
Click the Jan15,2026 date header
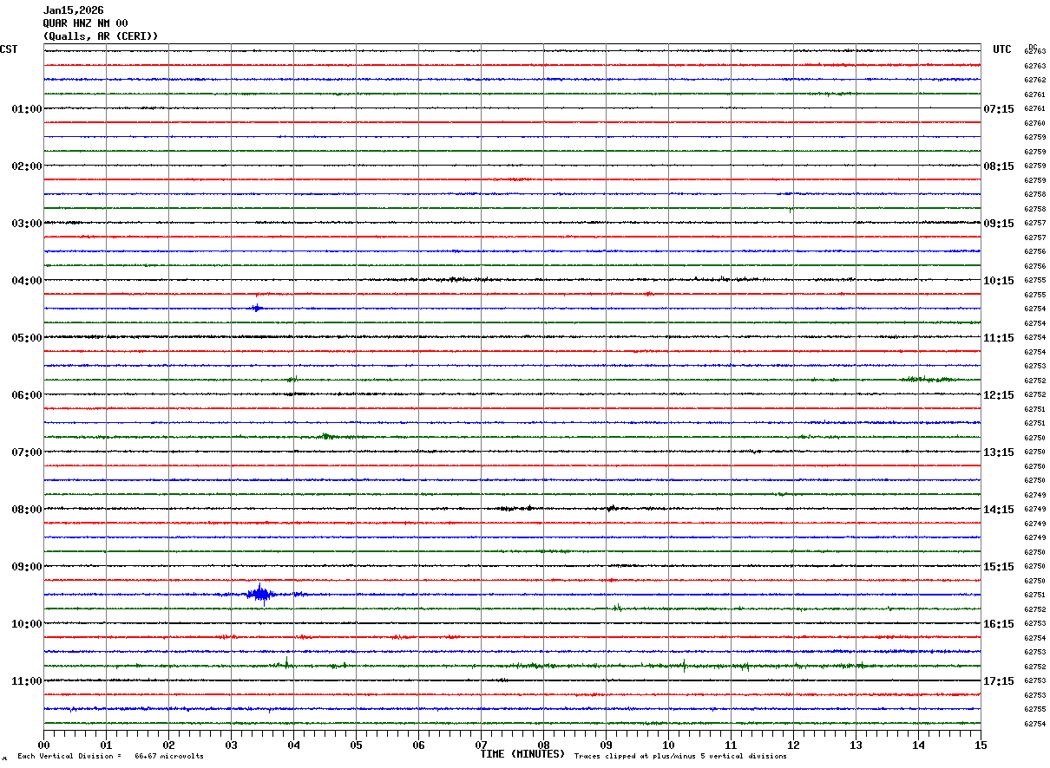coord(73,10)
